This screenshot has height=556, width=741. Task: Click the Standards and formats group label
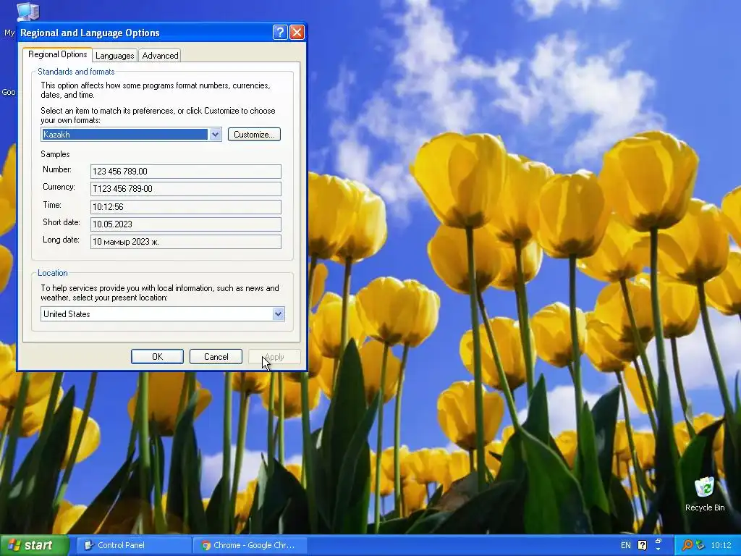[76, 72]
